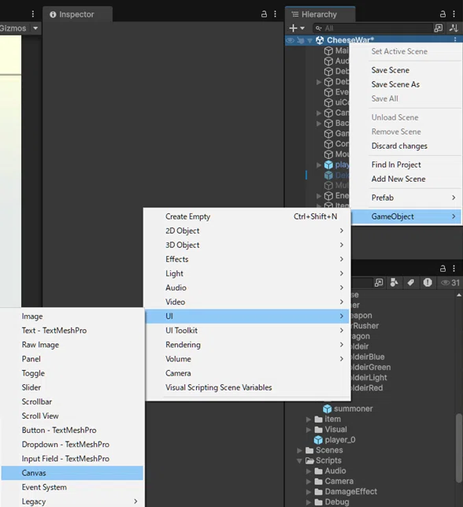Viewport: 463px width, 507px height.
Task: Select Image in the UI submenu
Action: tap(72, 316)
